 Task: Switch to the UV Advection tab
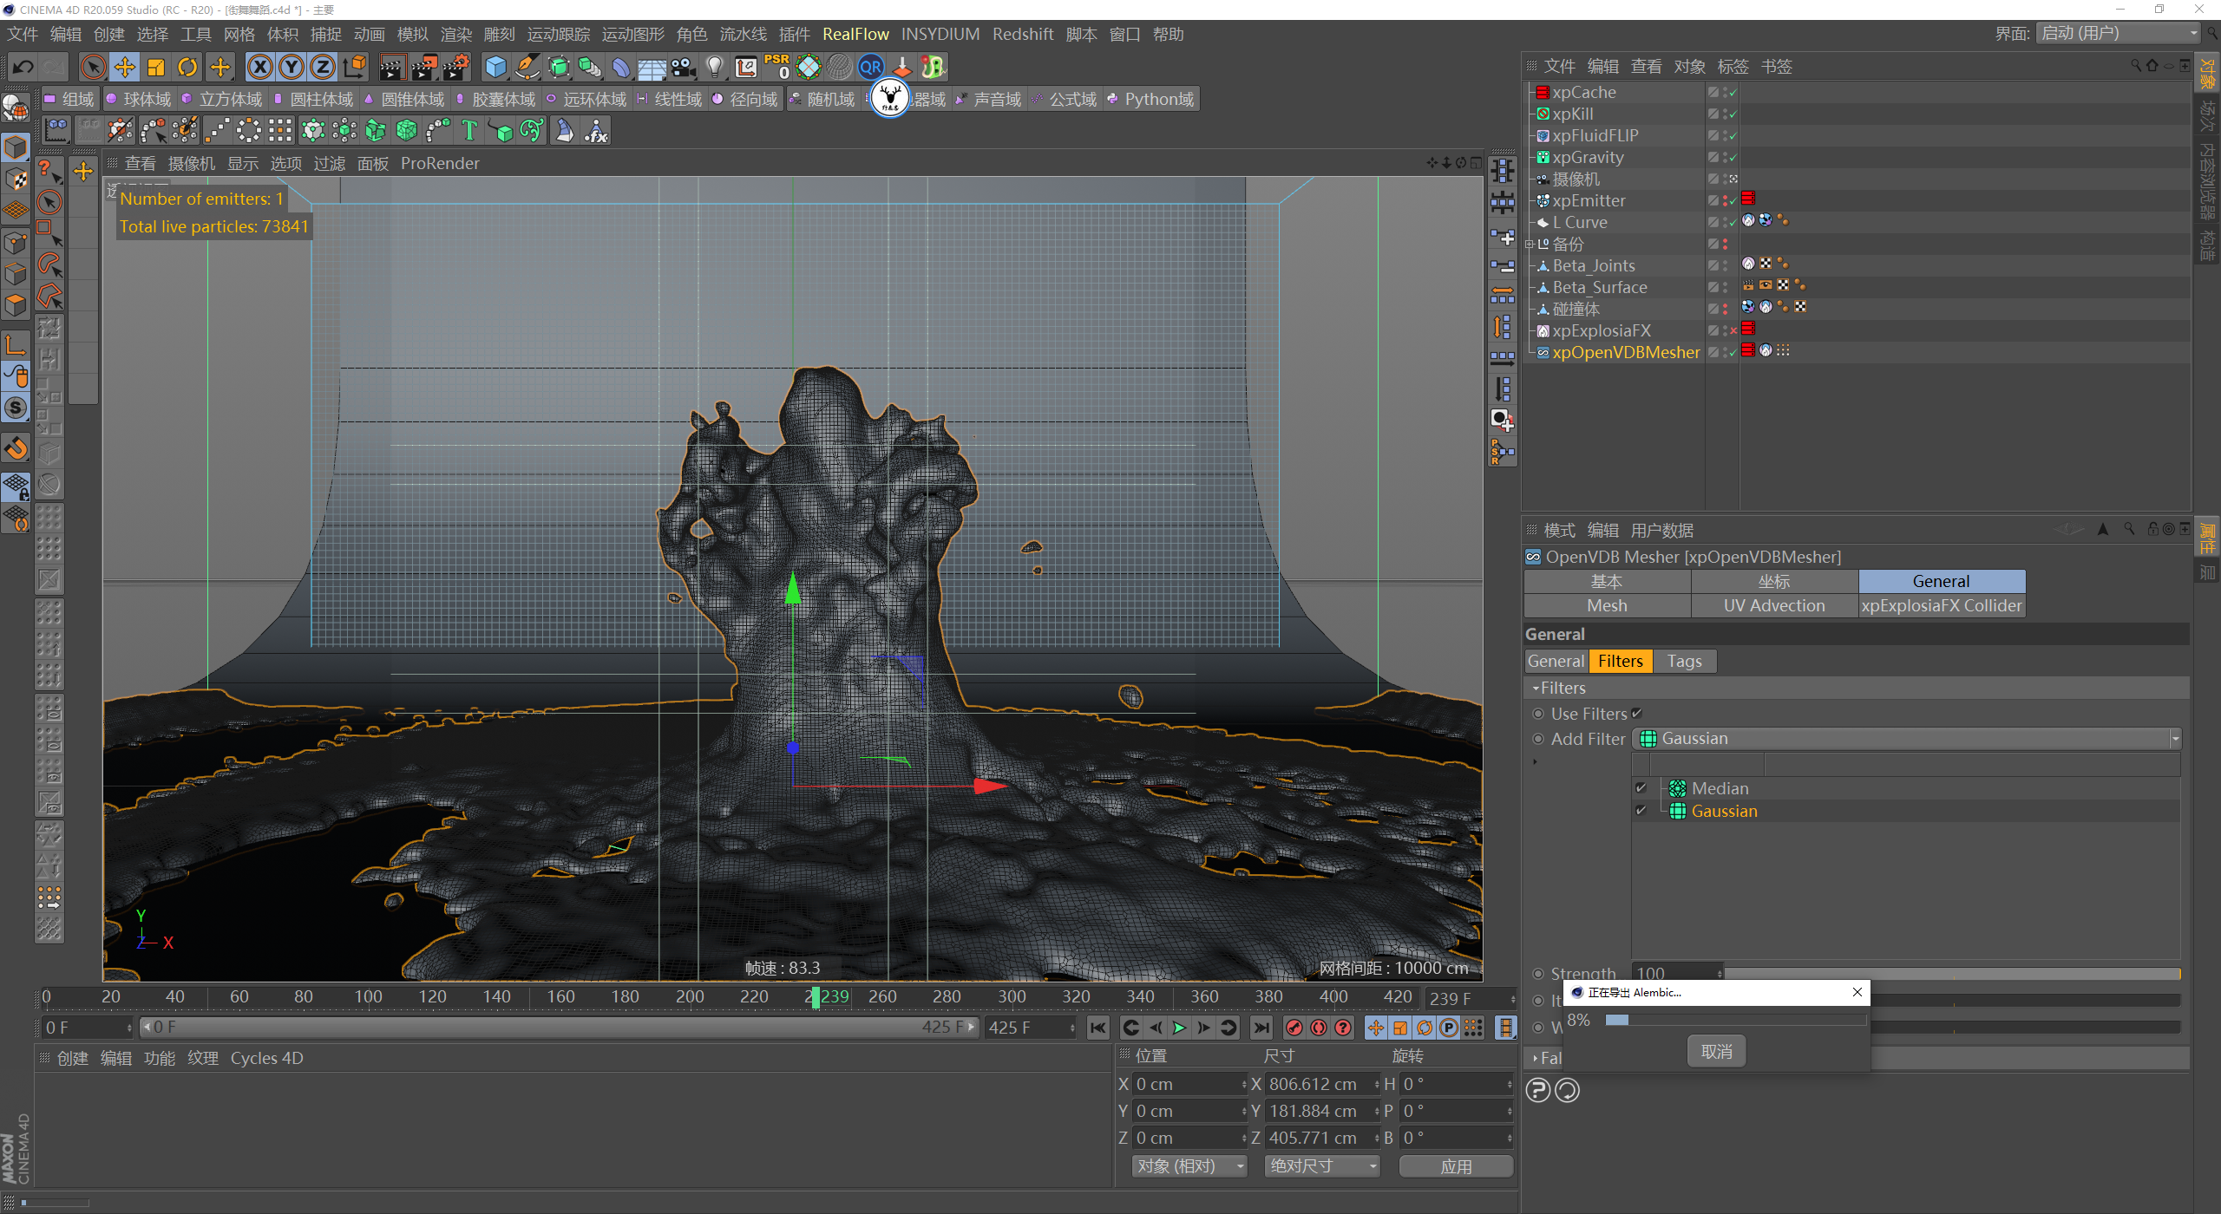1773,605
